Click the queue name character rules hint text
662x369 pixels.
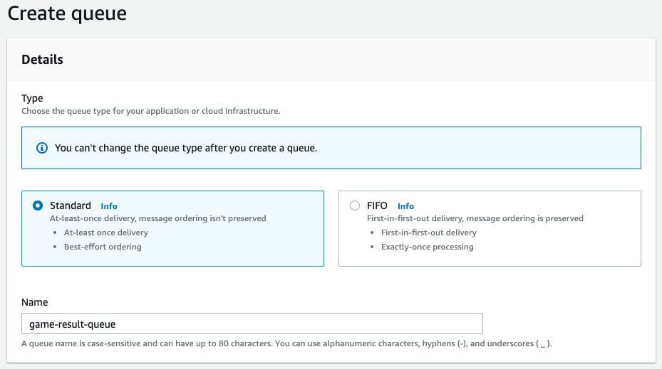click(x=286, y=343)
